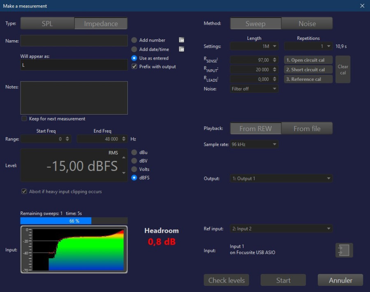
Task: Click the Clear cal button
Action: point(343,69)
